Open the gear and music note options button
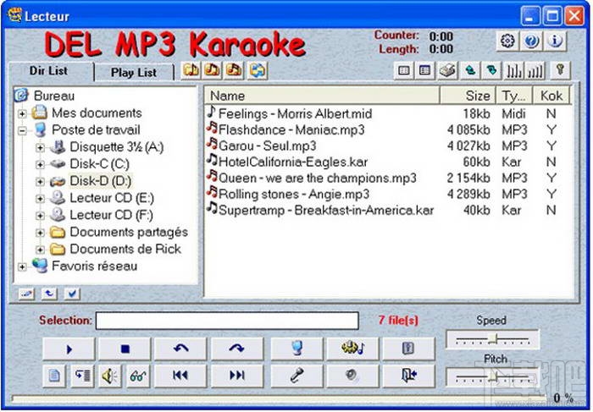Screen dimensions: 593x412 point(353,349)
